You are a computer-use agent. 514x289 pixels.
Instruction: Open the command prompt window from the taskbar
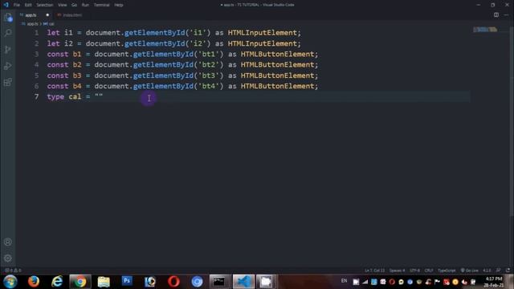pos(219,282)
